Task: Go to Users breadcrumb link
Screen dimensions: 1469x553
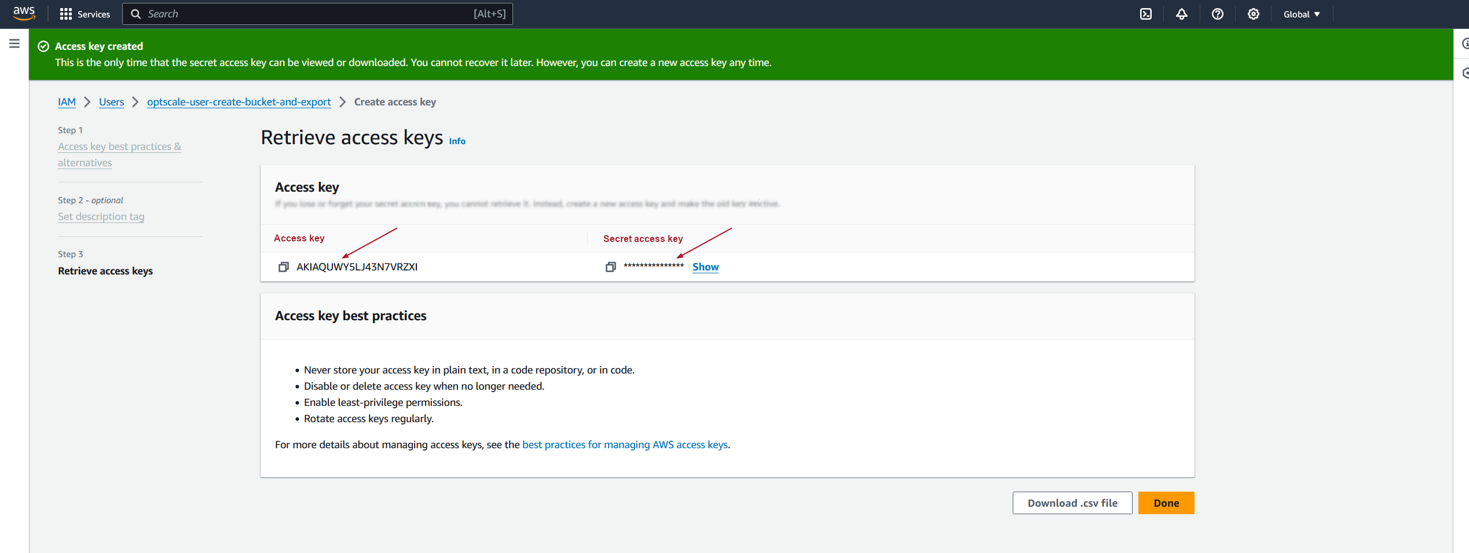Action: point(111,102)
